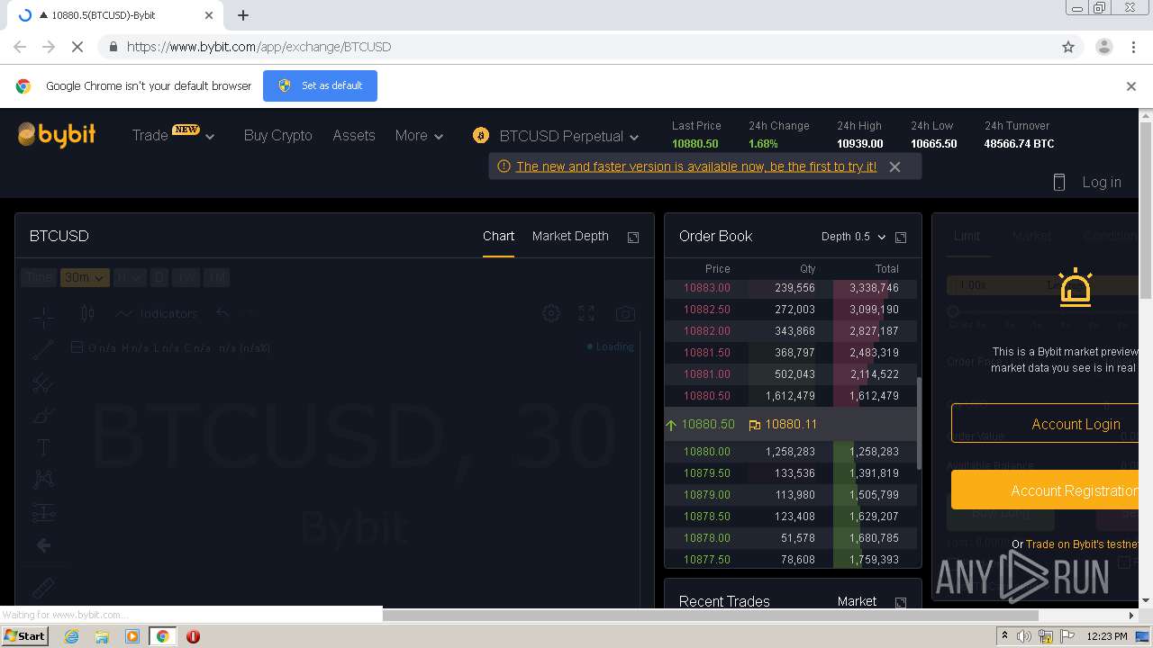Bookmark this page with the star icon
The width and height of the screenshot is (1153, 648).
[x=1068, y=47]
